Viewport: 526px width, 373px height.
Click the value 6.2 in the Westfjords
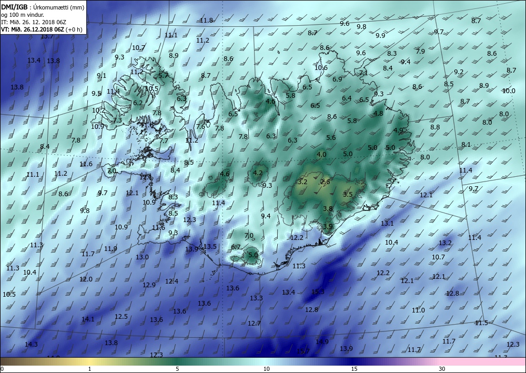[138, 103]
